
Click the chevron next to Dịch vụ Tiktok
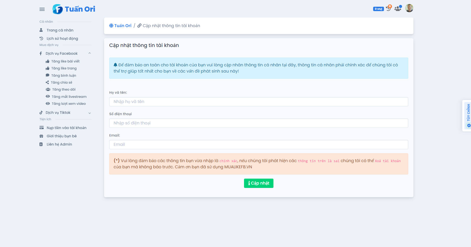tap(90, 113)
